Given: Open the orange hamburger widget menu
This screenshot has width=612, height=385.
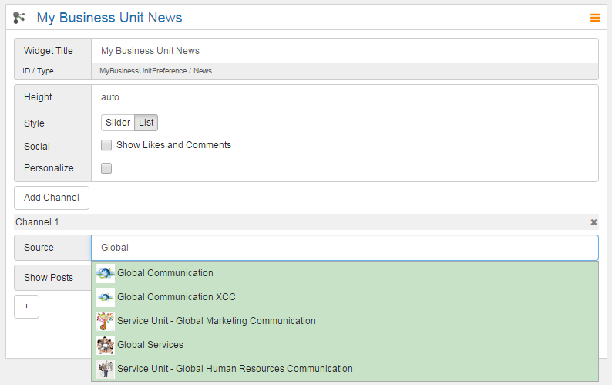Looking at the screenshot, I should click(x=595, y=18).
